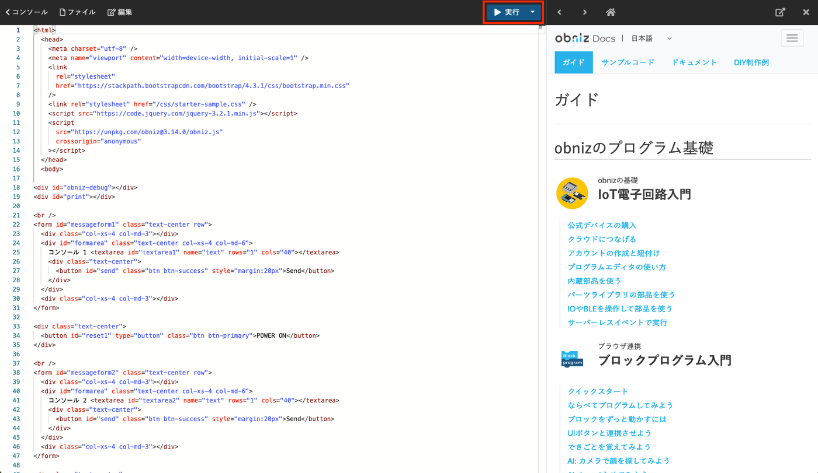The height and width of the screenshot is (473, 818).
Task: Return to コンソール
Action: [27, 12]
